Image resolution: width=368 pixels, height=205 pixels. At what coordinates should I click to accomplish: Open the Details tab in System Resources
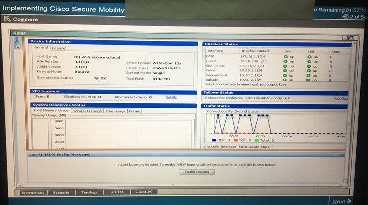pyautogui.click(x=134, y=111)
